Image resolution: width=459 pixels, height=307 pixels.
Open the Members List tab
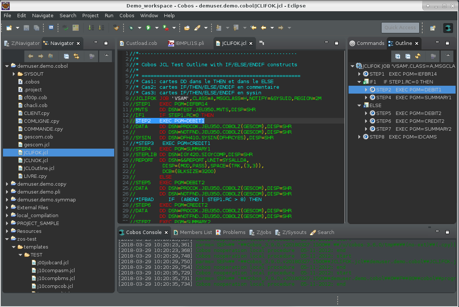click(192, 232)
